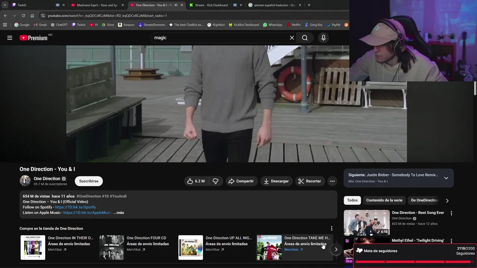477x268 pixels.
Task: Show next store products with arrow
Action: (336, 249)
